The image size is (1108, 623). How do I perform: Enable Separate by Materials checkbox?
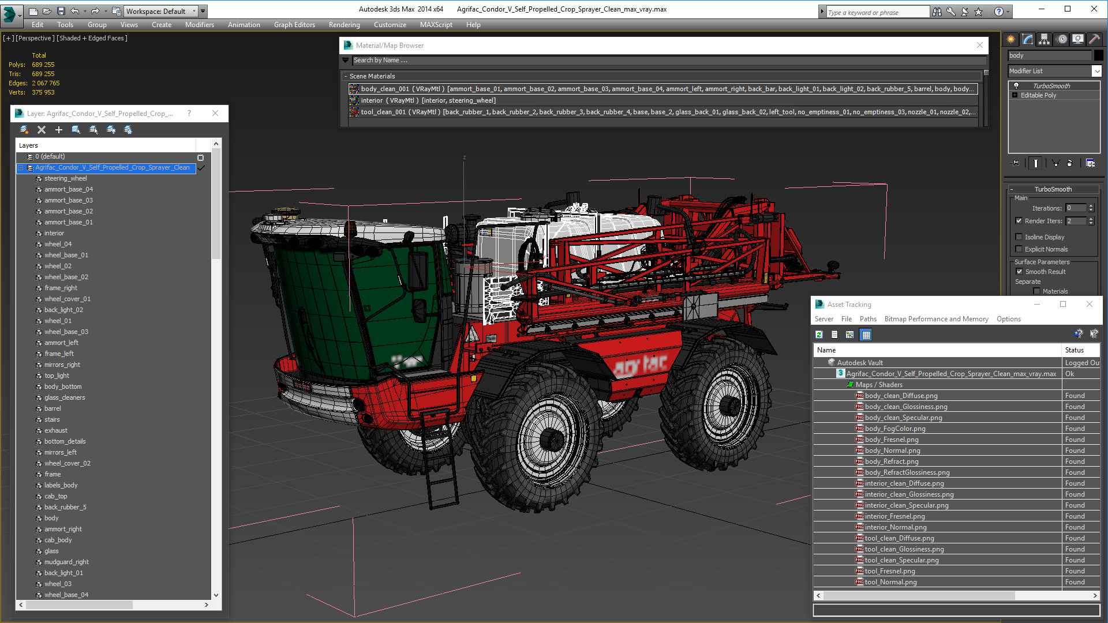click(1036, 291)
